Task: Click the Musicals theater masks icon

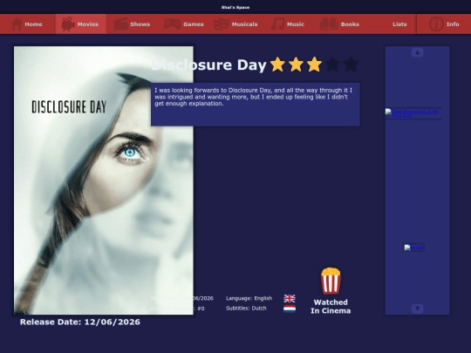Action: (x=221, y=24)
